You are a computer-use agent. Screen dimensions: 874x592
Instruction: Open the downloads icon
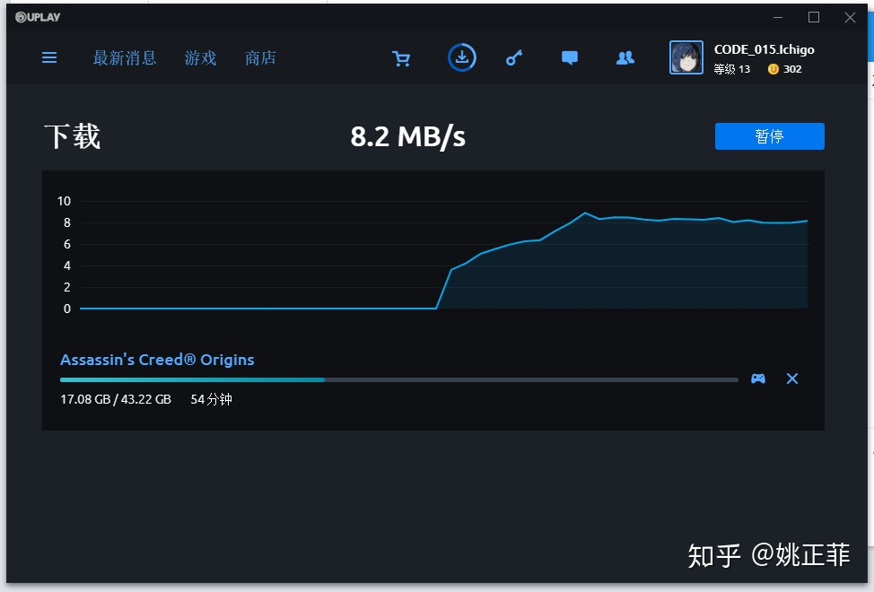coord(461,57)
